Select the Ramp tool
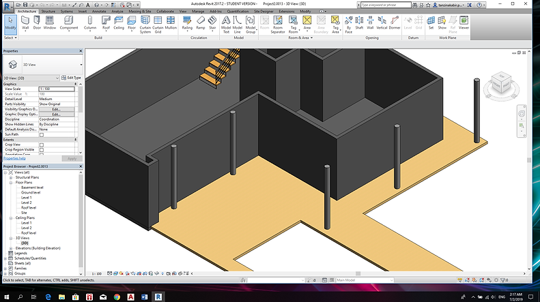Viewport: 540px width, 302px height. pos(201,23)
